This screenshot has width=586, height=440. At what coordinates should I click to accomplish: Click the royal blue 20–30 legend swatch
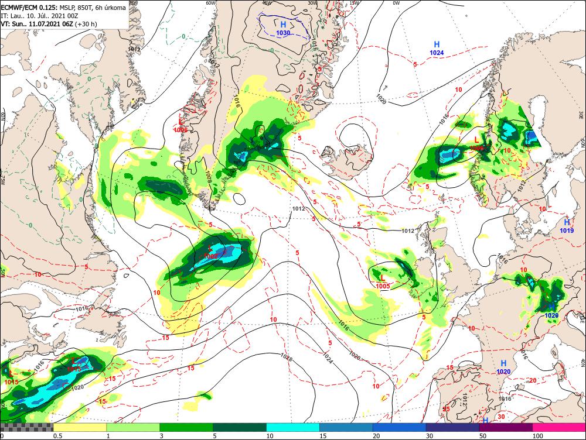tap(400, 427)
